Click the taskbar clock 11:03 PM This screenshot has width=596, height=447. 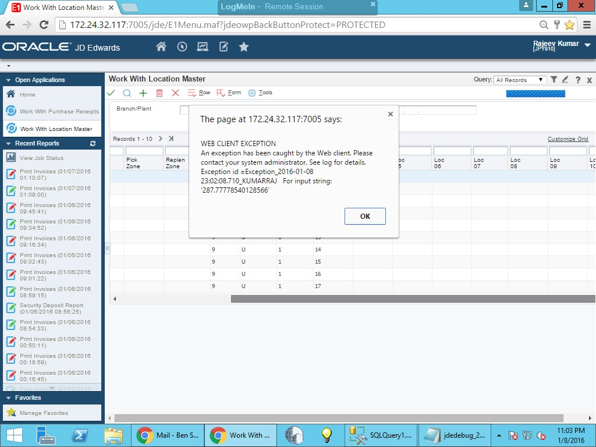pyautogui.click(x=570, y=431)
